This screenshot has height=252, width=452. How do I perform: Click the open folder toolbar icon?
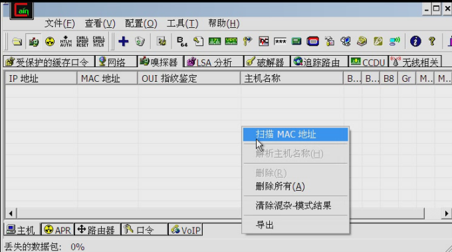click(17, 41)
